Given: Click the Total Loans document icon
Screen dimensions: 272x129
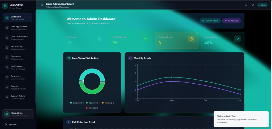Looking at the screenshot, I should pos(100,39).
